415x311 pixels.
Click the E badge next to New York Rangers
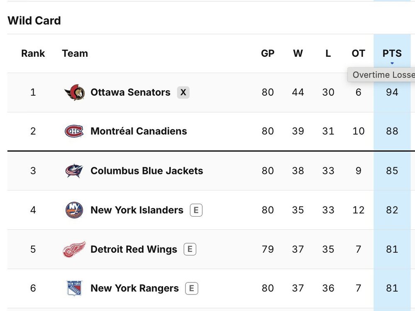[x=192, y=288]
